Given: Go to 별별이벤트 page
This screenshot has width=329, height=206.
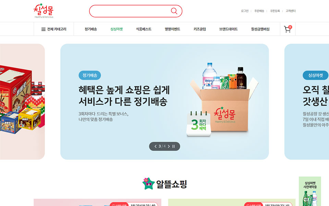Looking at the screenshot, I should click(172, 29).
